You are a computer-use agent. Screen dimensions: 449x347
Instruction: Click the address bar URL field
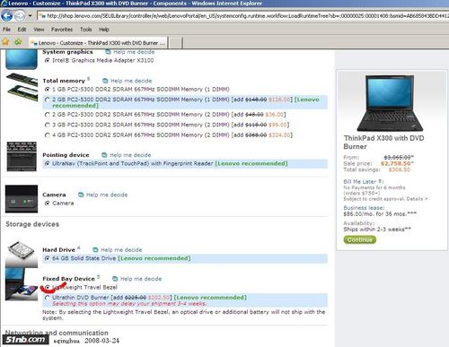(243, 15)
